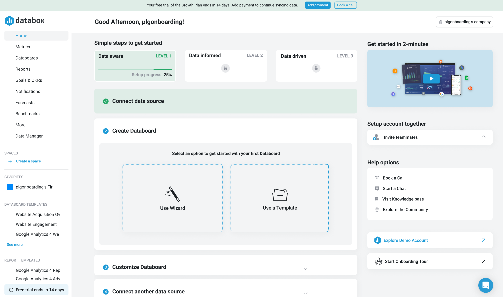Click the lock icon on Data driven
This screenshot has height=297, width=503.
click(316, 68)
